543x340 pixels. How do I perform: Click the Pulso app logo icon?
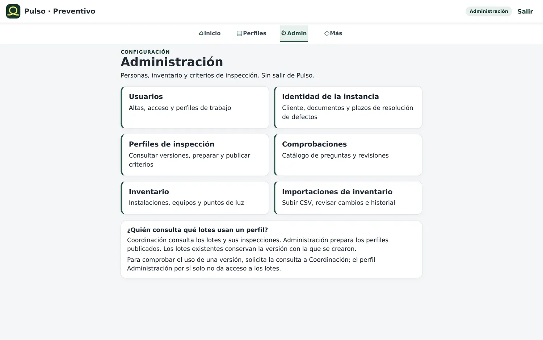[x=13, y=11]
